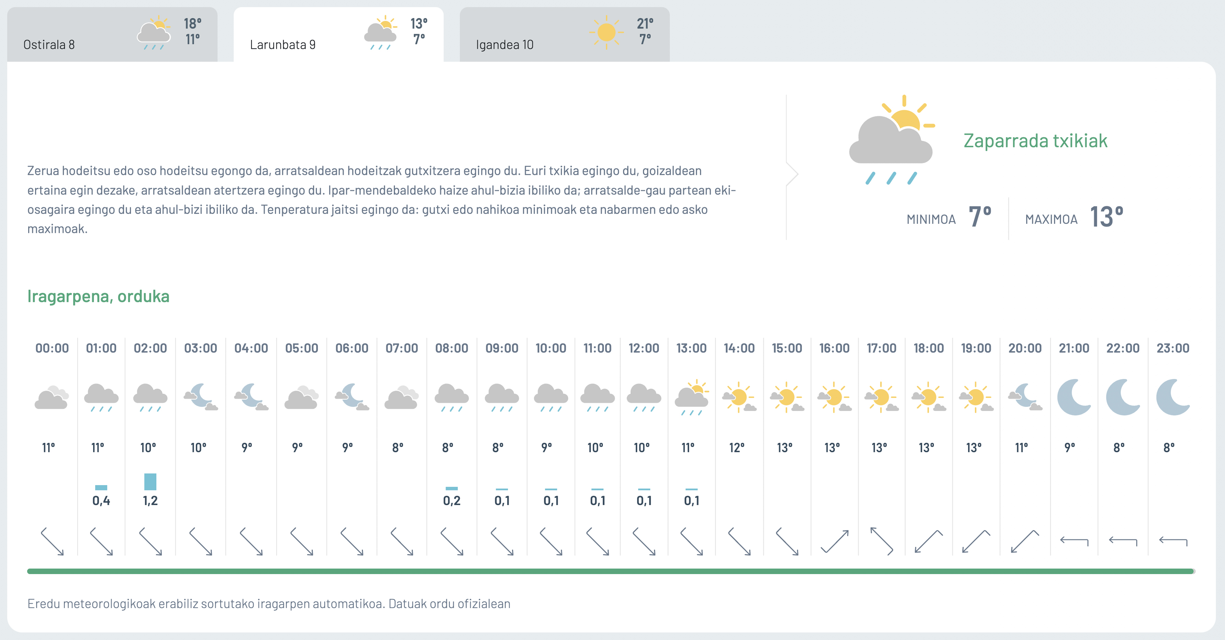Click the 09:00 hour label

click(502, 348)
